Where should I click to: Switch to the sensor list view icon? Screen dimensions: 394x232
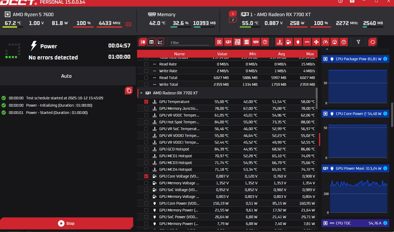tap(143, 42)
